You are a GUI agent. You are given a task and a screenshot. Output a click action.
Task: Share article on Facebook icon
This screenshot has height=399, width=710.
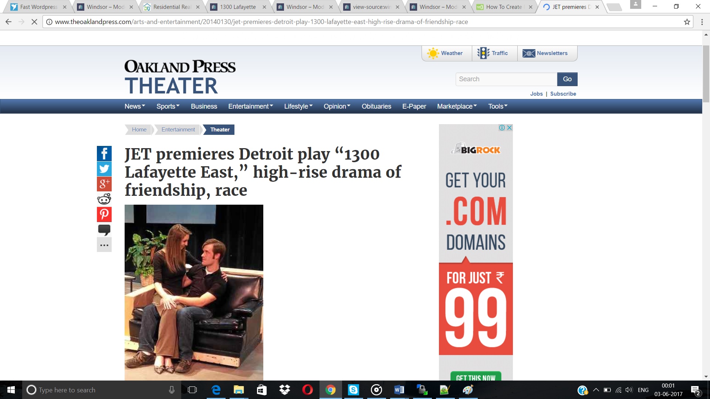point(104,153)
